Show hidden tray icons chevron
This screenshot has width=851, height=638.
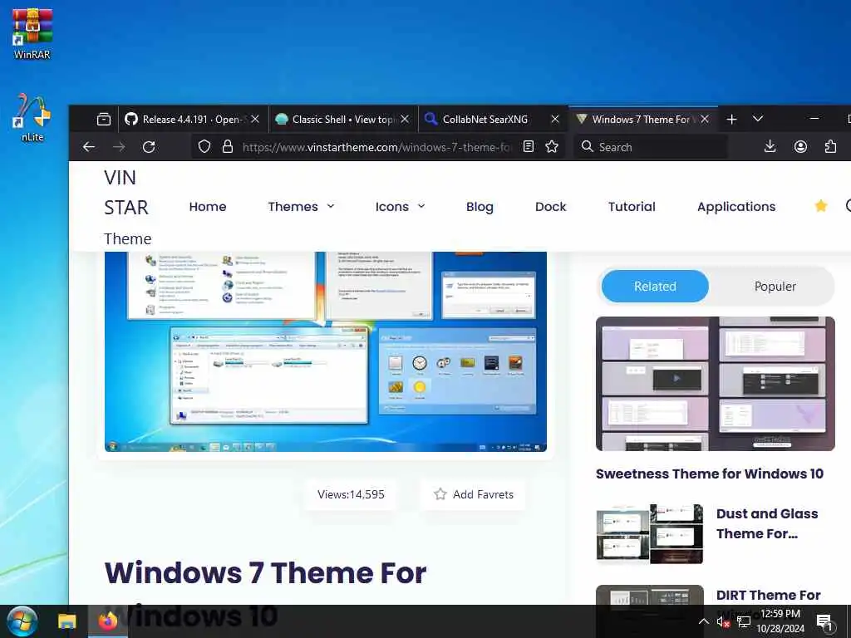point(703,621)
